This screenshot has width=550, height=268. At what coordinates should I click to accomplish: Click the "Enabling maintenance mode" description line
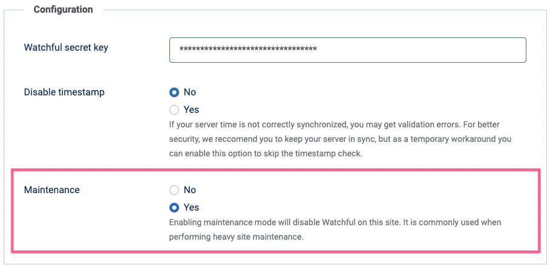point(335,223)
